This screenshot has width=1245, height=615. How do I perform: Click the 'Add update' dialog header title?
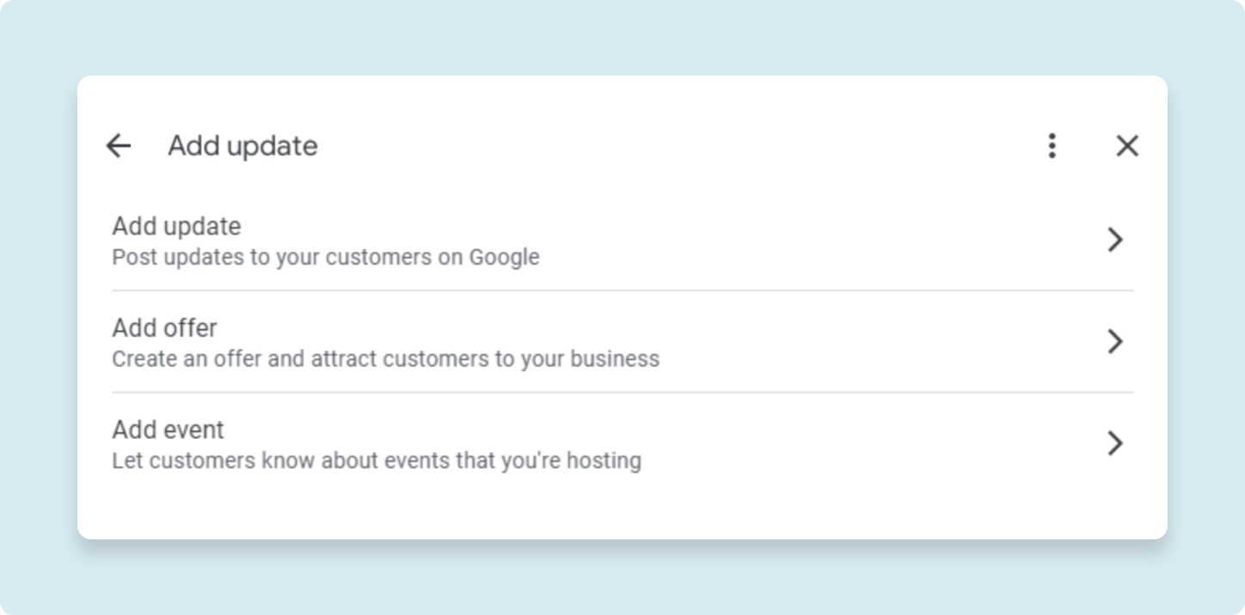tap(242, 146)
